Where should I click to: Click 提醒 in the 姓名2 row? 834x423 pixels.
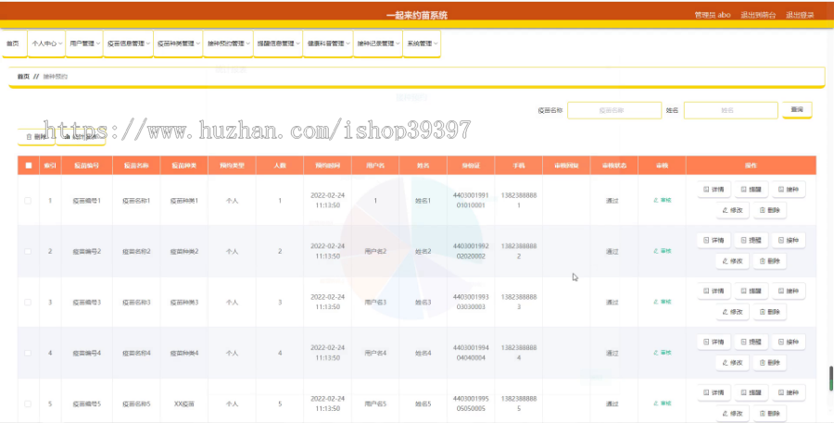pyautogui.click(x=751, y=241)
